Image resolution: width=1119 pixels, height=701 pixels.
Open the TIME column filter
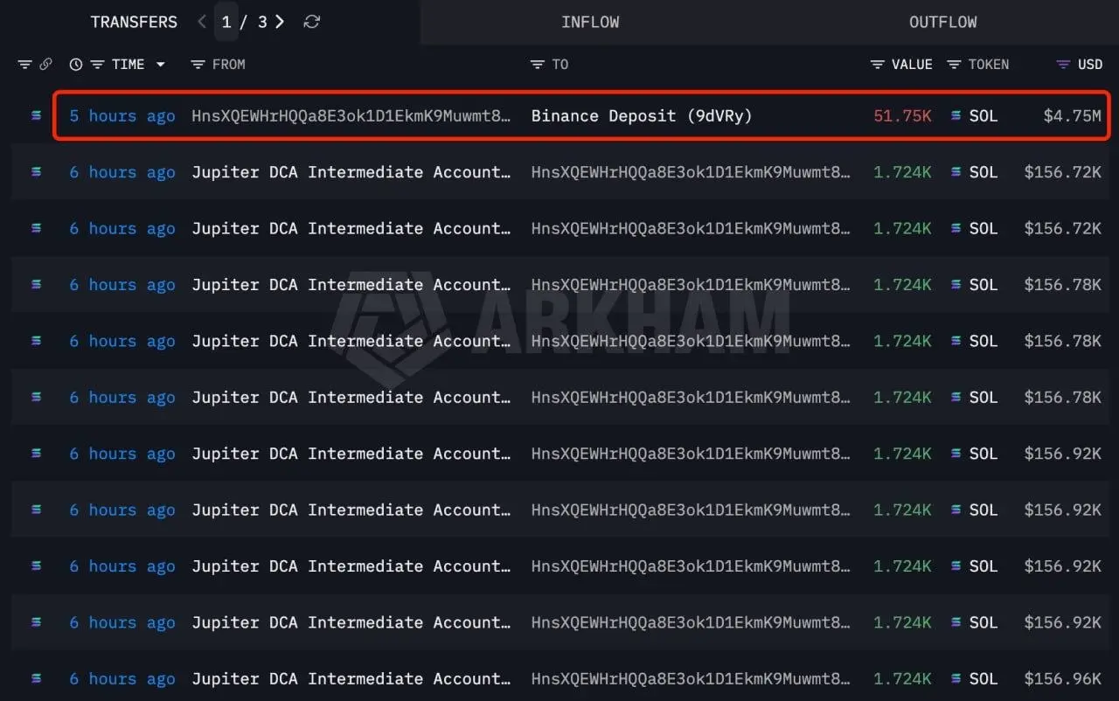pos(97,65)
